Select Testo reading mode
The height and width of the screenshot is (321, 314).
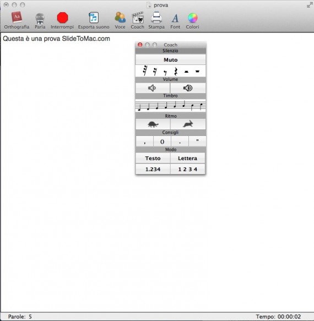click(x=153, y=158)
